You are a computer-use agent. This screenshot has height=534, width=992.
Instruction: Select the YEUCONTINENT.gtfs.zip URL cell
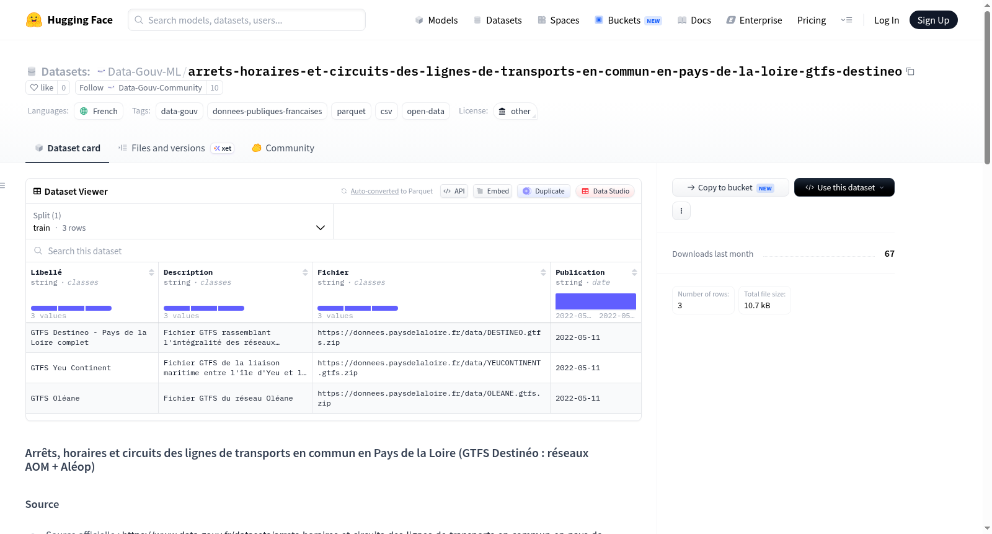coord(431,368)
